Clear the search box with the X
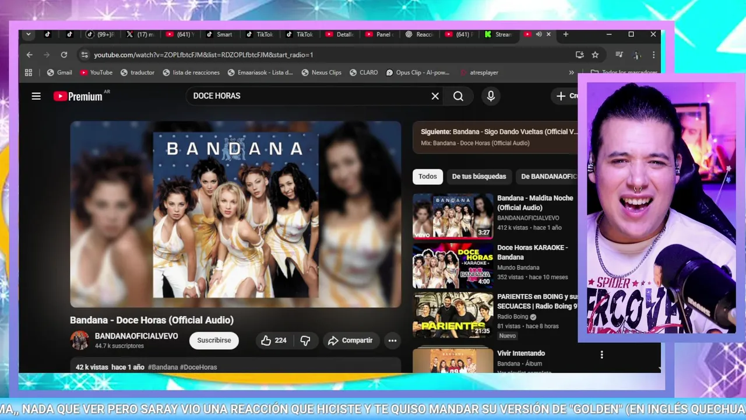 click(435, 96)
